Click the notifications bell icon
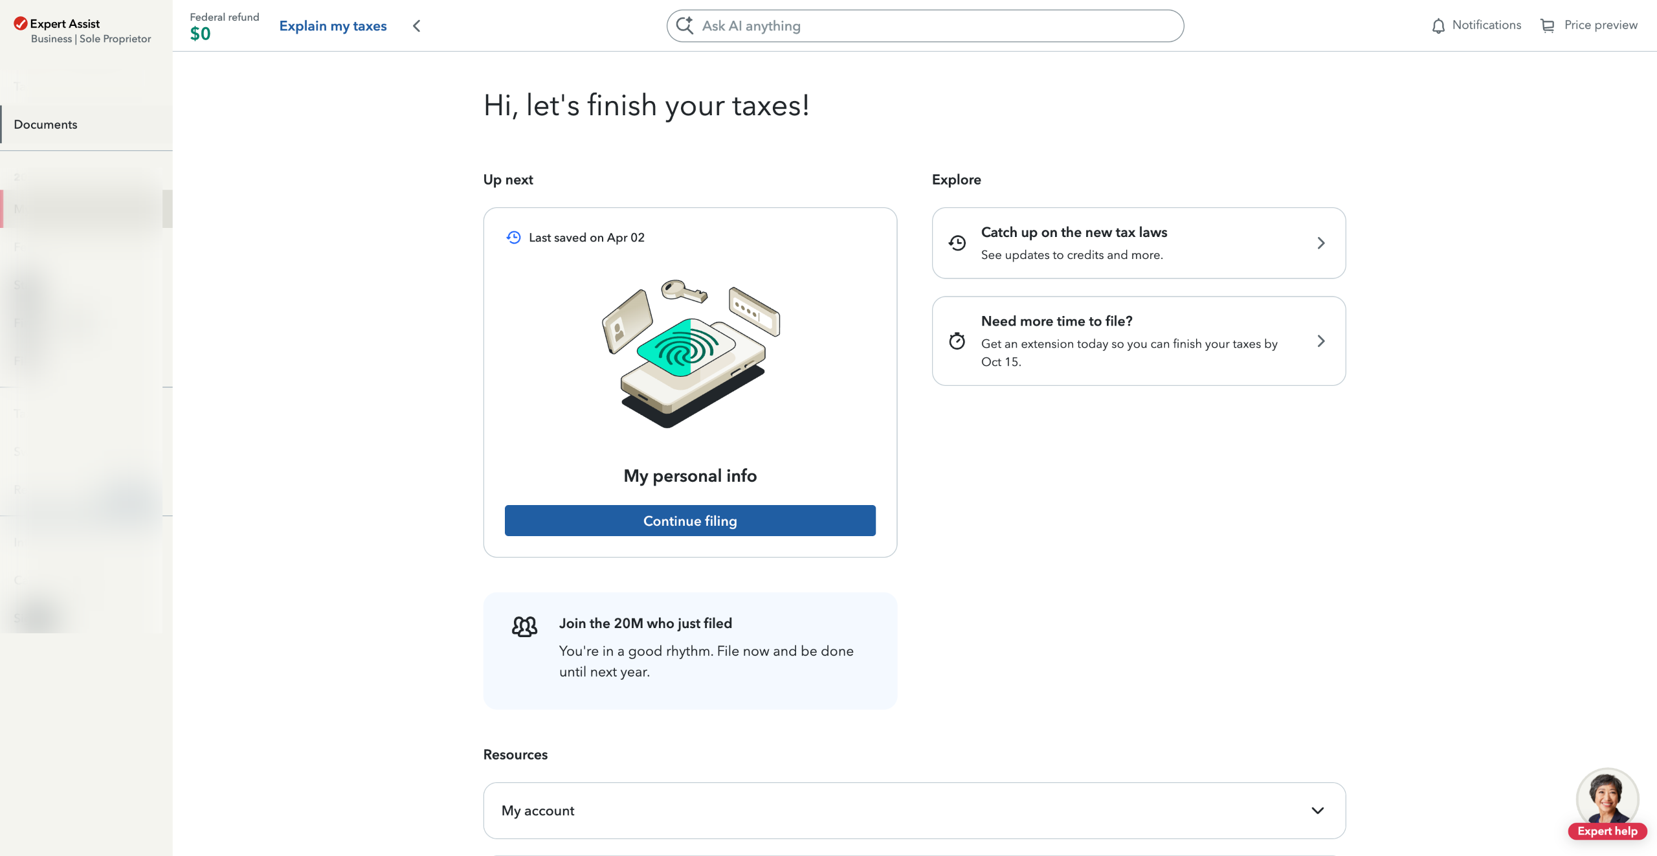The height and width of the screenshot is (856, 1657). pos(1438,26)
